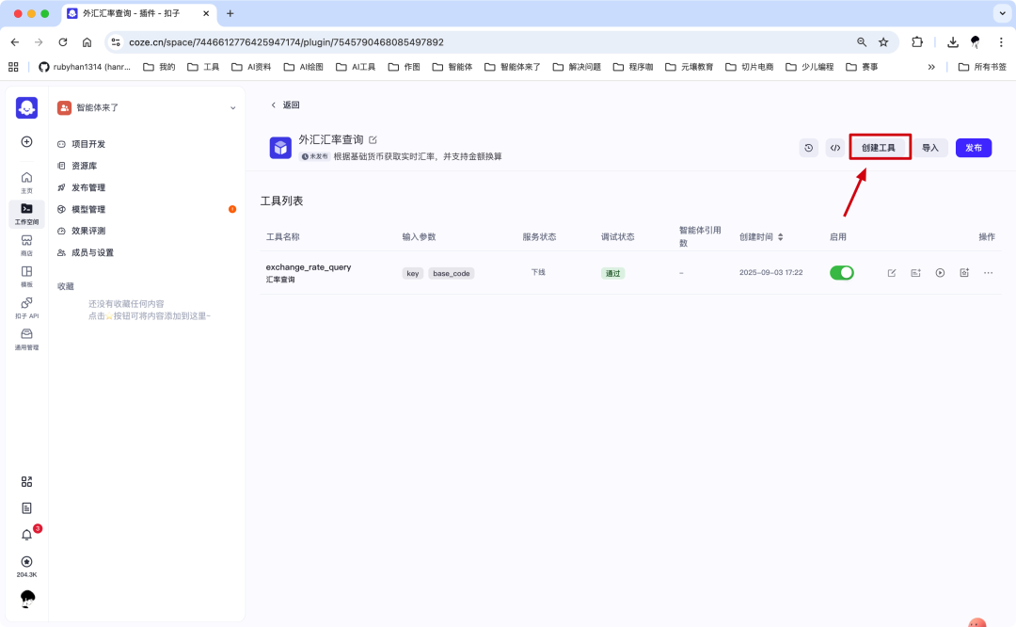Click the plus icon to create new
Image resolution: width=1016 pixels, height=627 pixels.
[x=26, y=142]
